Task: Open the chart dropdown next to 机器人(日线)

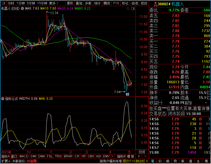Action: (22, 8)
